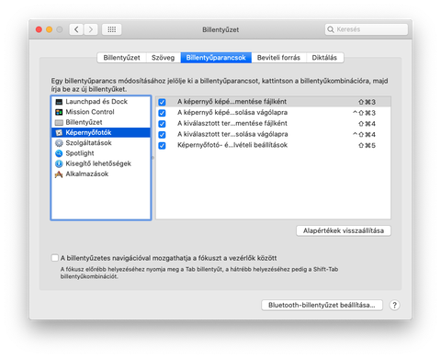Image resolution: width=441 pixels, height=358 pixels.
Task: Click the ⇧⌘4 shortcut key combination
Action: coord(367,124)
